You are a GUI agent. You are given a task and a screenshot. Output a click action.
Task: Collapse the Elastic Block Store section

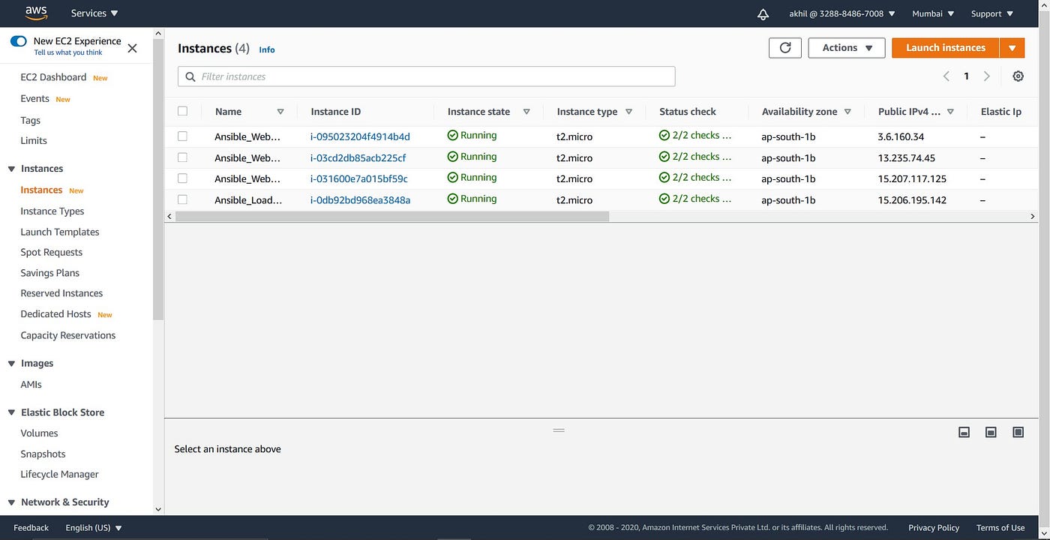point(11,412)
